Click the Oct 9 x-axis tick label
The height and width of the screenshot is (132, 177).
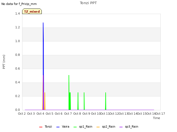point(86,114)
